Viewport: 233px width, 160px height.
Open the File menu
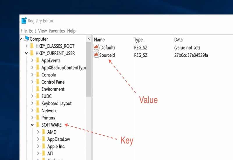coord(24,31)
